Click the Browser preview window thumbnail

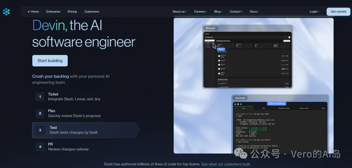pos(247,60)
